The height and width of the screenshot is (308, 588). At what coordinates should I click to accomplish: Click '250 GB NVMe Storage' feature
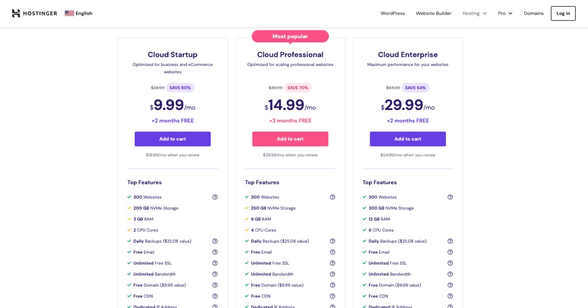point(273,208)
